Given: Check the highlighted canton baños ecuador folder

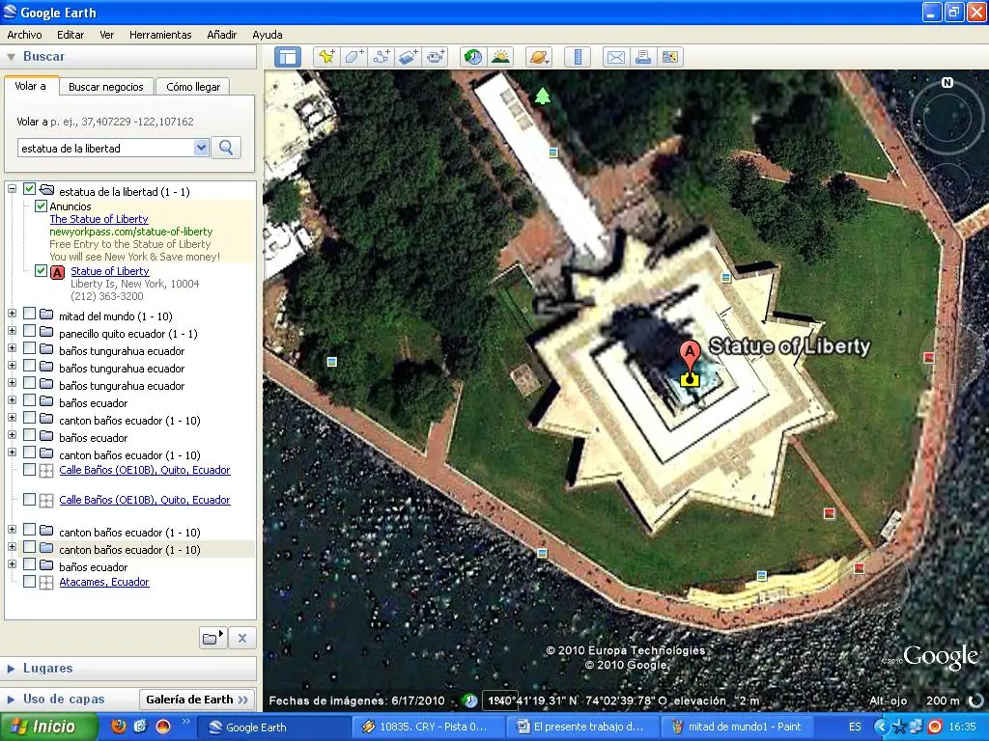Looking at the screenshot, I should [29, 547].
